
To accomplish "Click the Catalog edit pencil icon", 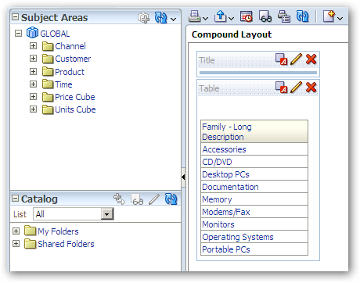I will coord(154,199).
